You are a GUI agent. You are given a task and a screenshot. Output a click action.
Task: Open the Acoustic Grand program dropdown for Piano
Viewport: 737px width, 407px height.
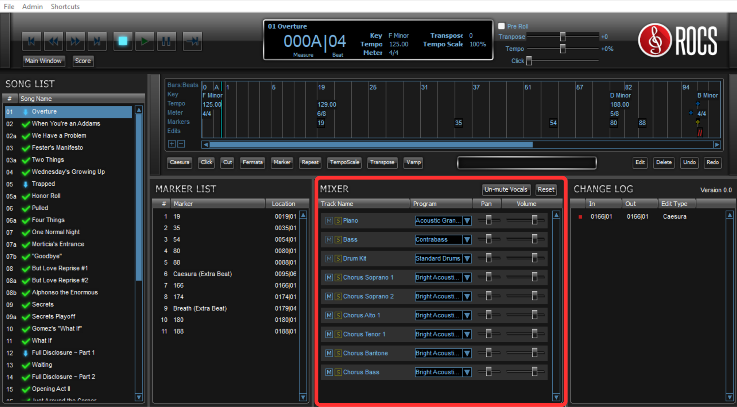pos(467,221)
